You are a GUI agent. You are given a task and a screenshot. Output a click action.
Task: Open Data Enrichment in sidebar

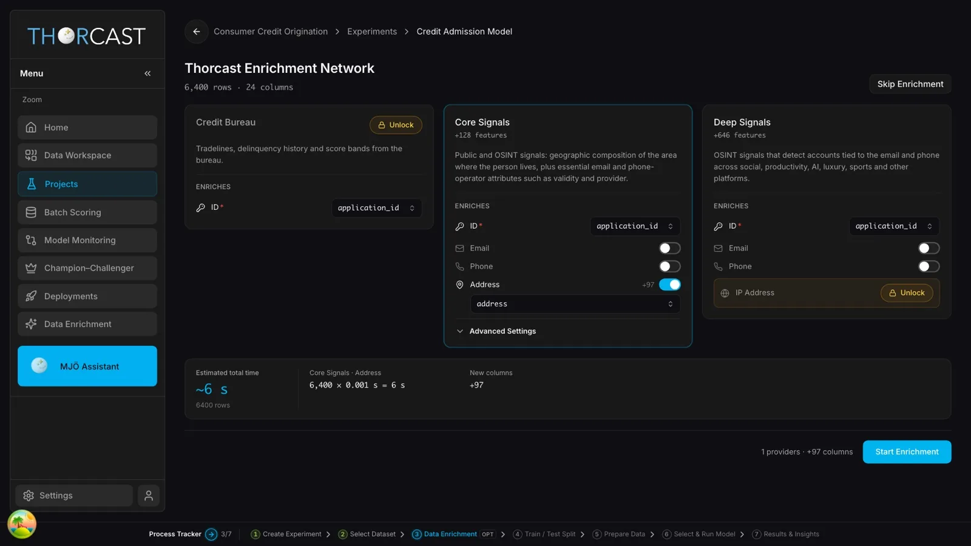(x=87, y=324)
